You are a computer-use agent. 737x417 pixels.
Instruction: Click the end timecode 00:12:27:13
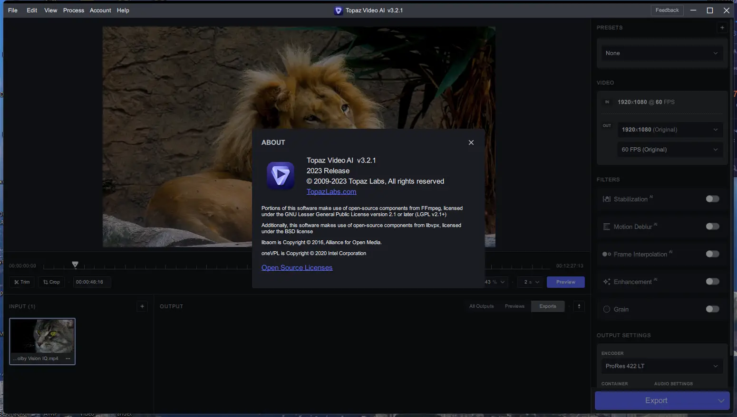(x=570, y=266)
